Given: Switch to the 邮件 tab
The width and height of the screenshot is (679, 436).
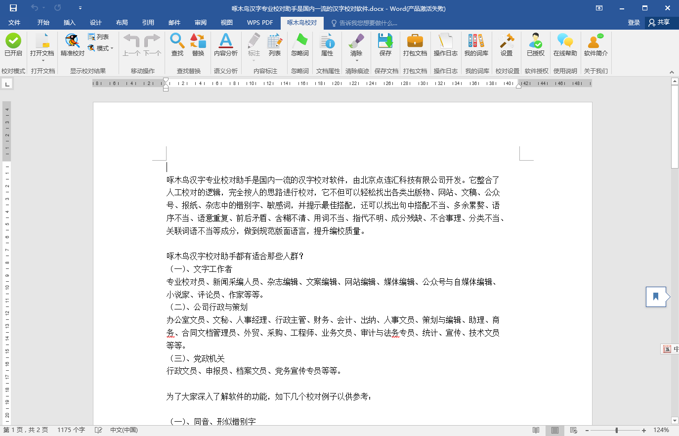Looking at the screenshot, I should point(174,23).
